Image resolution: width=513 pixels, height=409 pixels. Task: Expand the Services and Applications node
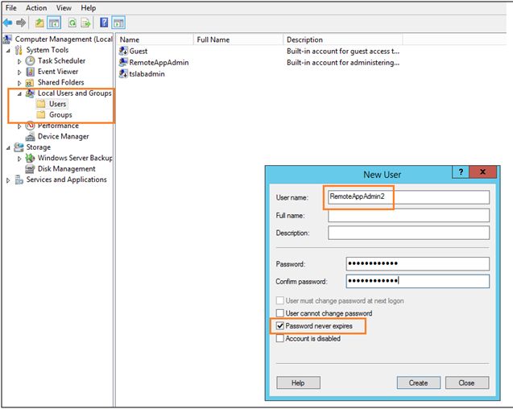(9, 180)
